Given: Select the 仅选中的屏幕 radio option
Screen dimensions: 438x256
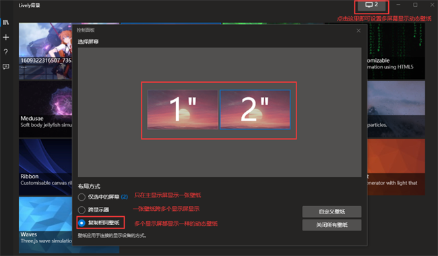Looking at the screenshot, I should [x=82, y=197].
